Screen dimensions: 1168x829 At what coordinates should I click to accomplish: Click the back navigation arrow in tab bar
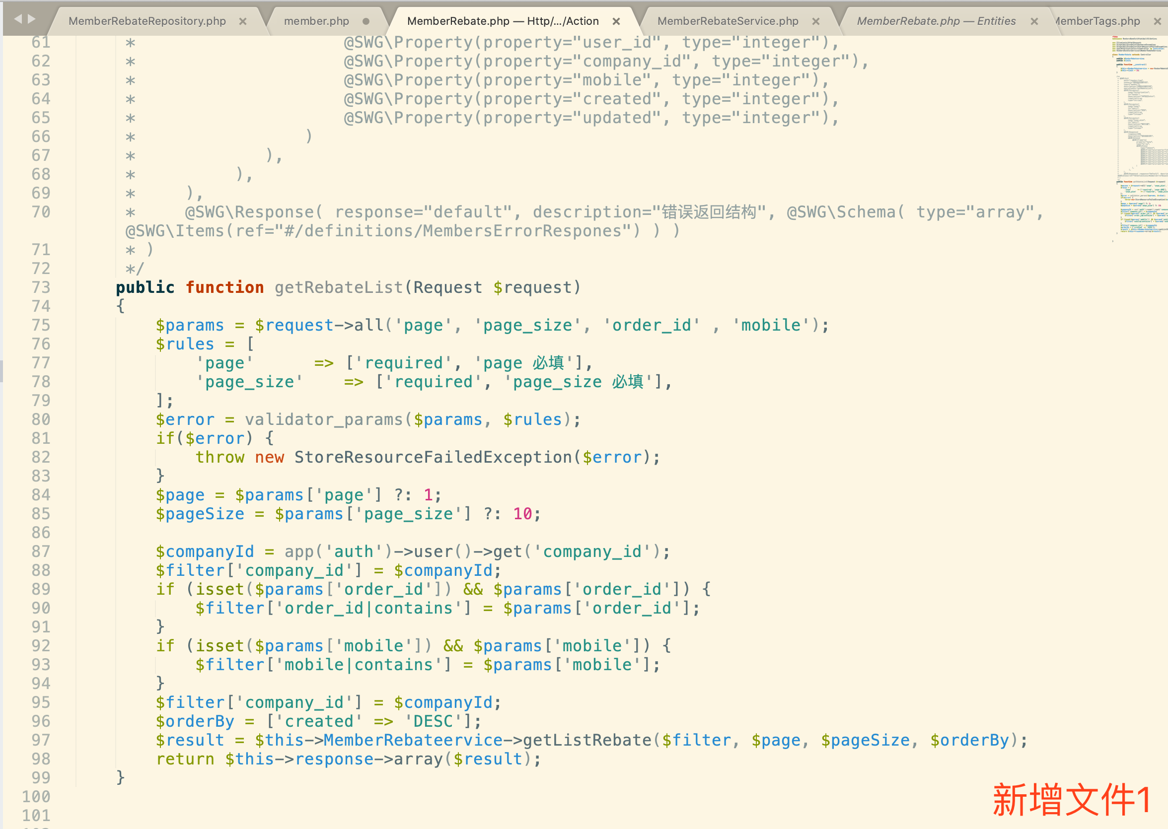(x=18, y=19)
